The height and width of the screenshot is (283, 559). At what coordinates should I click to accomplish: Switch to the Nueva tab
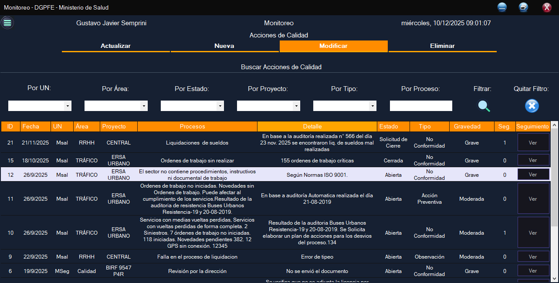pyautogui.click(x=224, y=46)
